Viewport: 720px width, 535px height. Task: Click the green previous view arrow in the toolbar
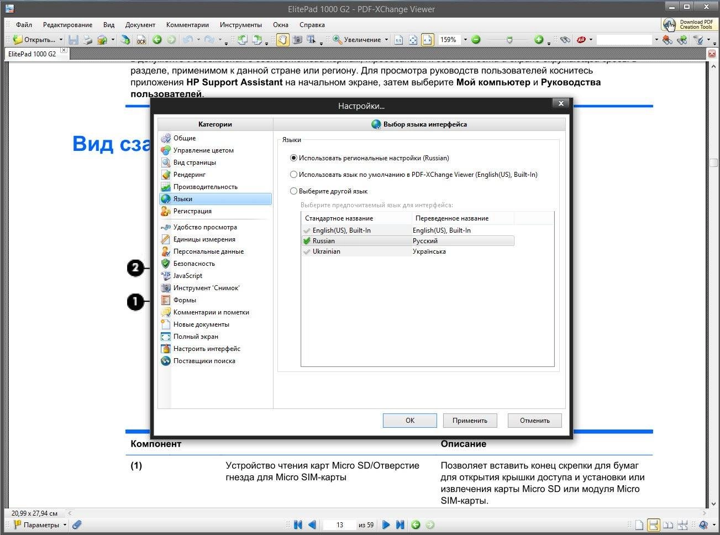pos(157,40)
